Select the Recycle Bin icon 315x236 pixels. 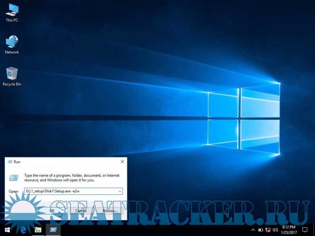pyautogui.click(x=12, y=77)
